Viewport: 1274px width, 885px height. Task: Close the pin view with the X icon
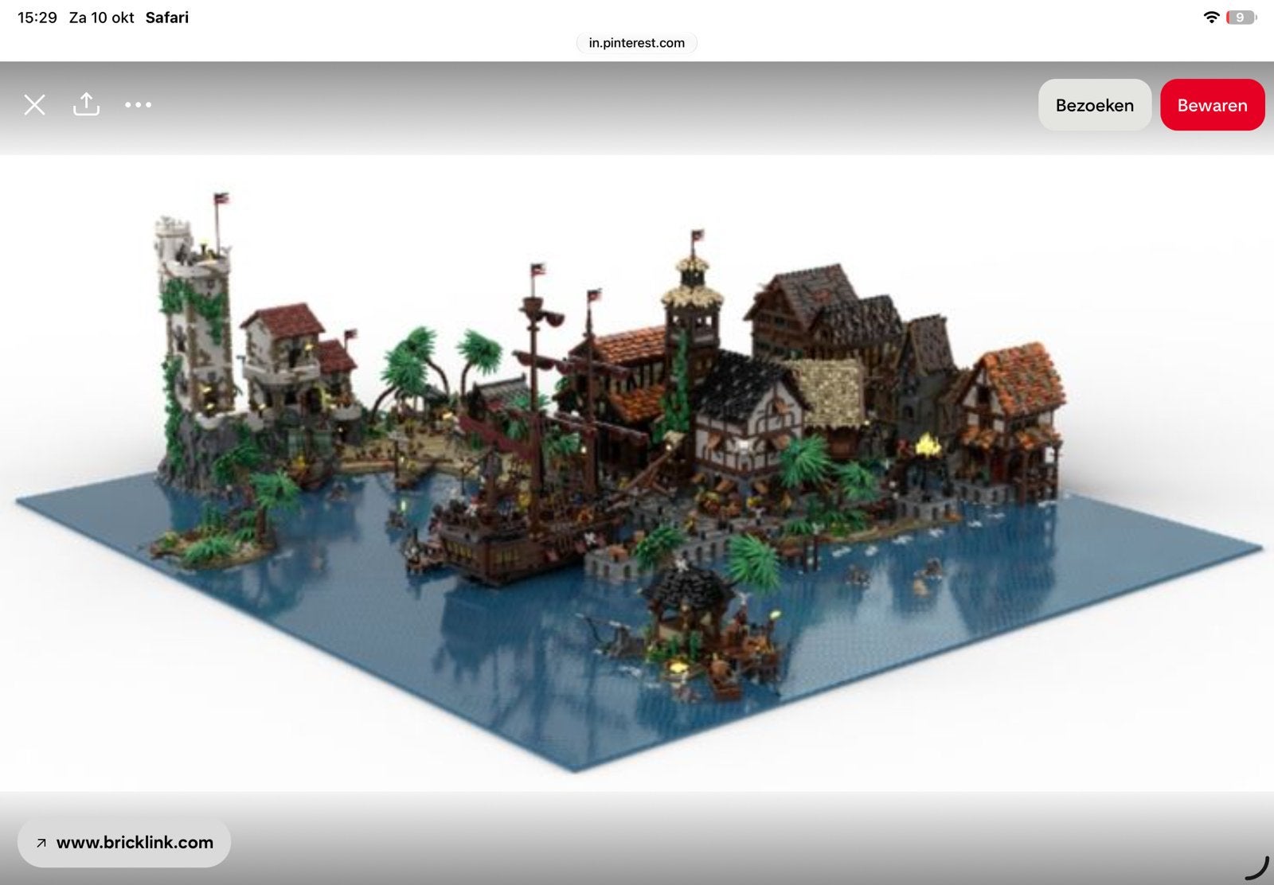pos(34,104)
